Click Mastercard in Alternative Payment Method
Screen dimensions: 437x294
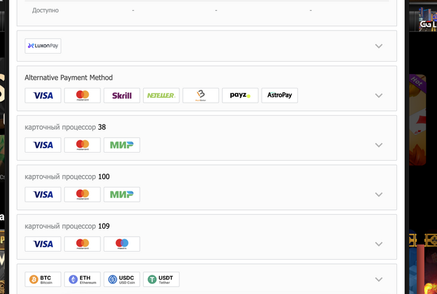click(82, 95)
